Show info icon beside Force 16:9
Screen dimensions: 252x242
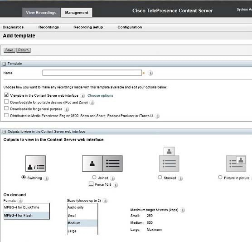click(x=116, y=185)
